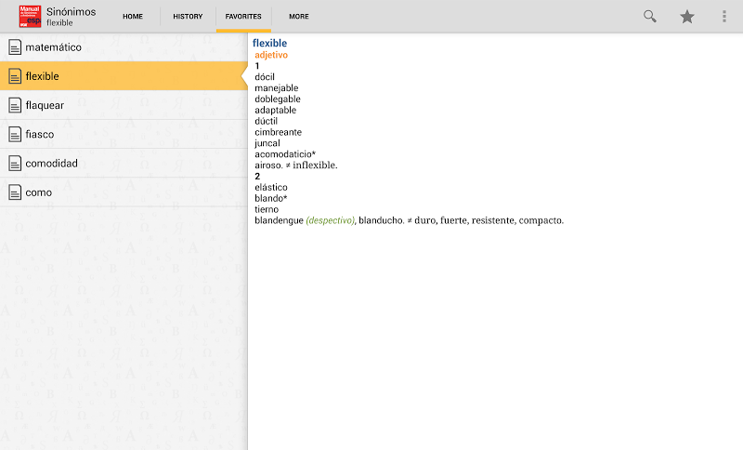Open the comodidad favorite entry

tap(52, 164)
